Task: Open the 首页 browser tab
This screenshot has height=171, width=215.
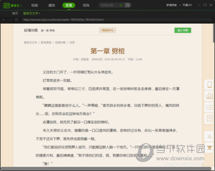Action: coord(15,13)
